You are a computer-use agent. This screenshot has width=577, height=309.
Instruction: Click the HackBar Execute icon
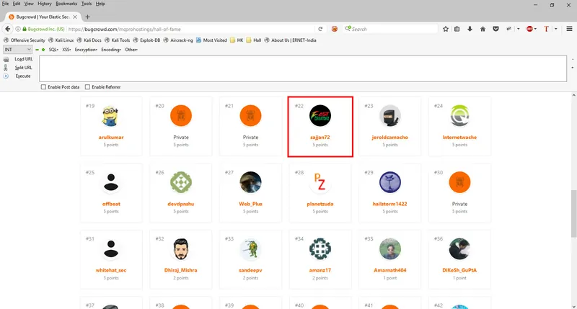(6, 76)
